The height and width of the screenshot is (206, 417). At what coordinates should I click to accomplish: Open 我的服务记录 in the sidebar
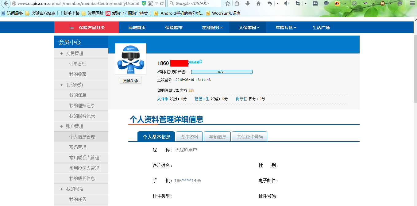81,116
